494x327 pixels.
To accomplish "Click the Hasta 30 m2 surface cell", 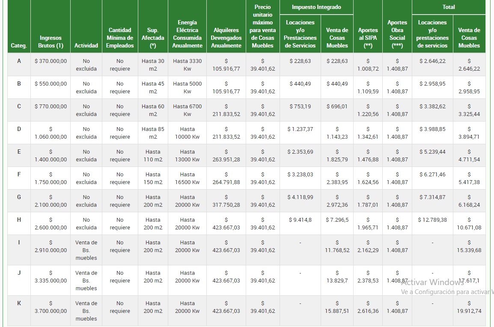I will 153,65.
